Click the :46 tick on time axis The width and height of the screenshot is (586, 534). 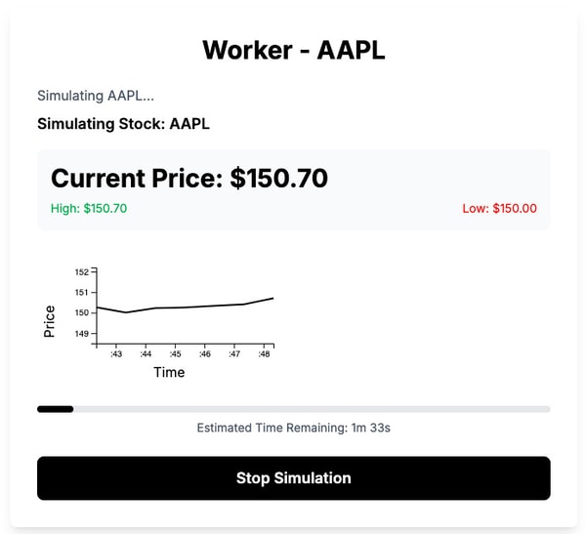coord(205,354)
